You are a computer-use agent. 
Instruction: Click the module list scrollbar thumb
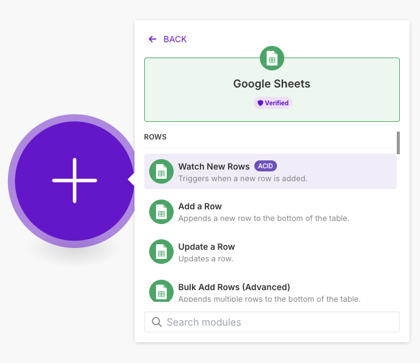click(398, 143)
